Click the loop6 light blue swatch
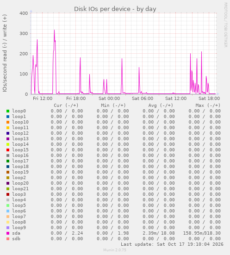This screenshot has height=255, width=230. 8,211
